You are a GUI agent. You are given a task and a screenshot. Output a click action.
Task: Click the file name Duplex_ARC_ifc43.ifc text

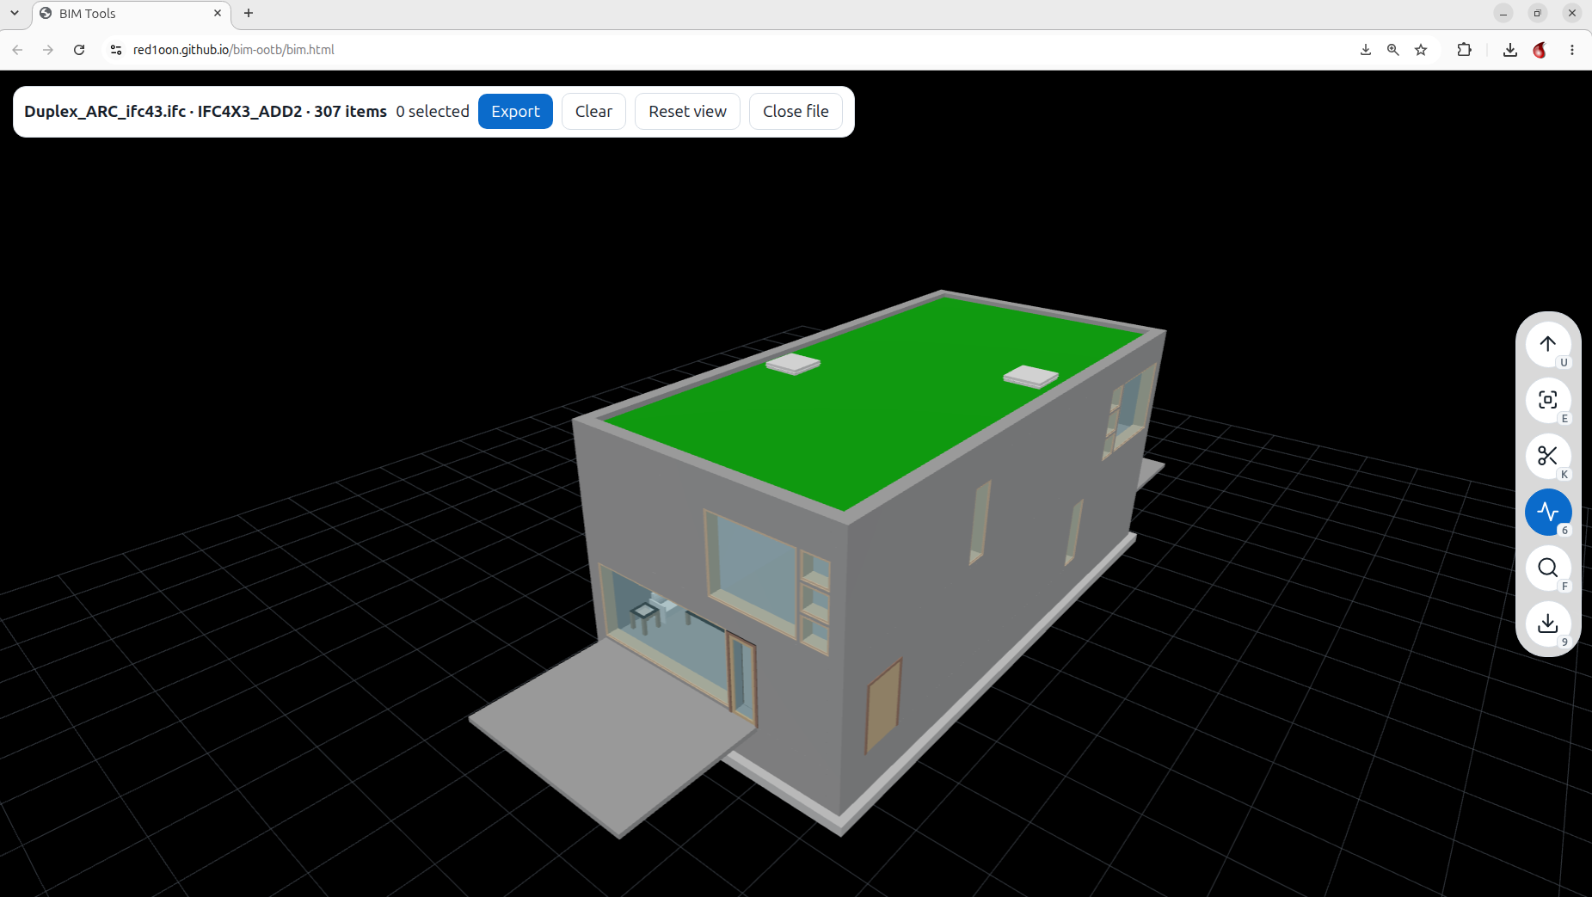105,112
